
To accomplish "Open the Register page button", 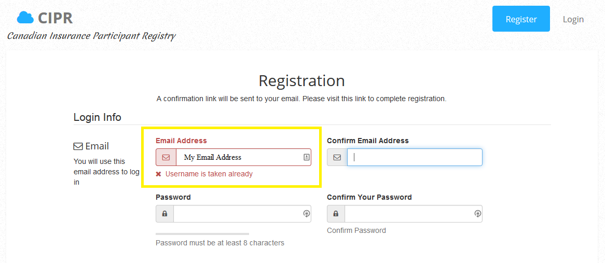I will pos(521,19).
